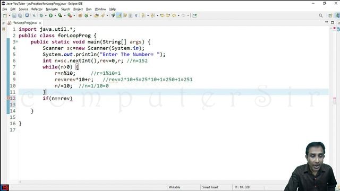
Task: Minimize the editor area
Action: pos(327,22)
